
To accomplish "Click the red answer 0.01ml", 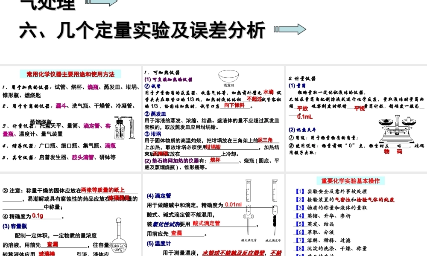I will point(233,204).
